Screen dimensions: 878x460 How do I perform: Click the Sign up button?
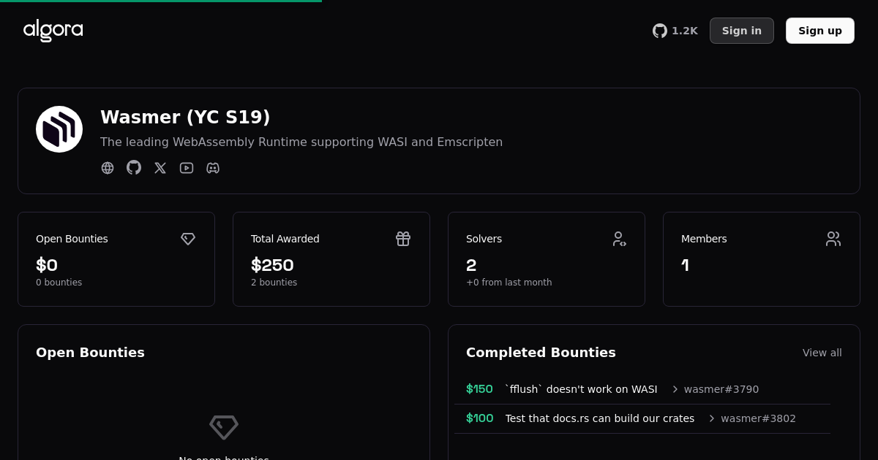pos(819,31)
